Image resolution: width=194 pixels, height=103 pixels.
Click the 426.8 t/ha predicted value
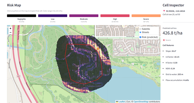click(x=172, y=33)
